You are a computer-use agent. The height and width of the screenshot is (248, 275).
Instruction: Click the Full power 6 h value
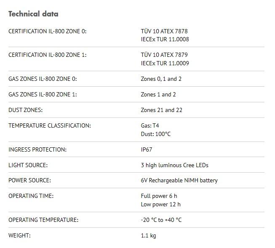pyautogui.click(x=159, y=196)
